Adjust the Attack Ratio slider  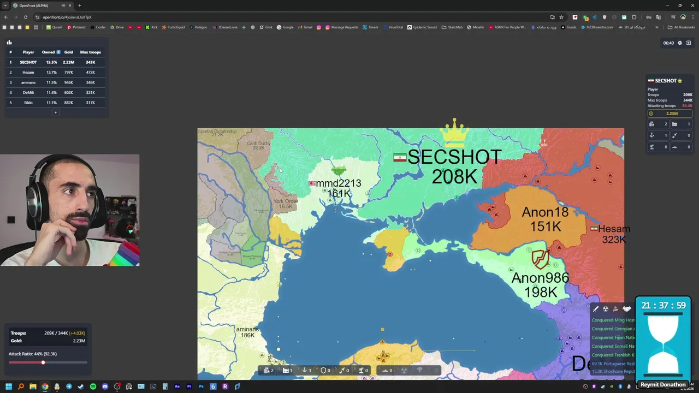[48, 362]
